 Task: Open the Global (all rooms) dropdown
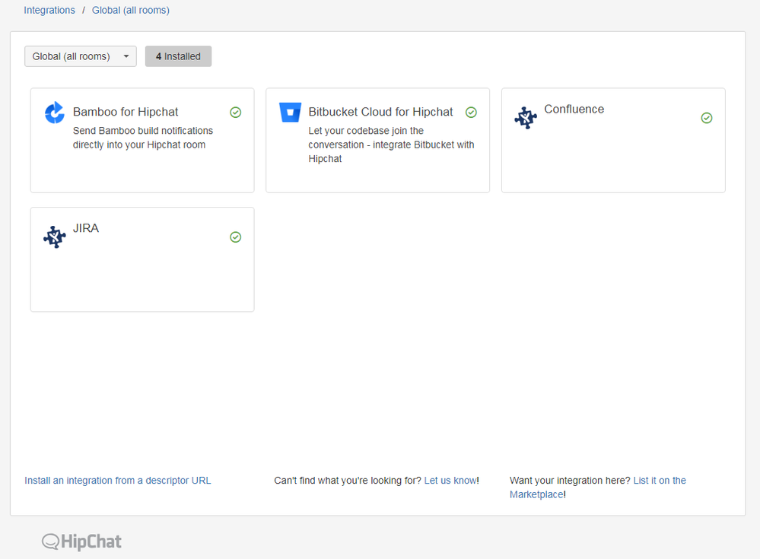81,56
